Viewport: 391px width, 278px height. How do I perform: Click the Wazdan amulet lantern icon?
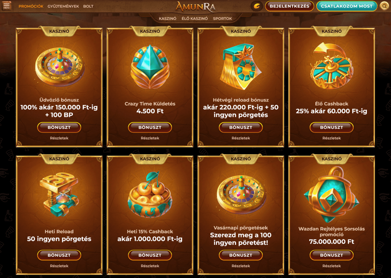pos(331,195)
